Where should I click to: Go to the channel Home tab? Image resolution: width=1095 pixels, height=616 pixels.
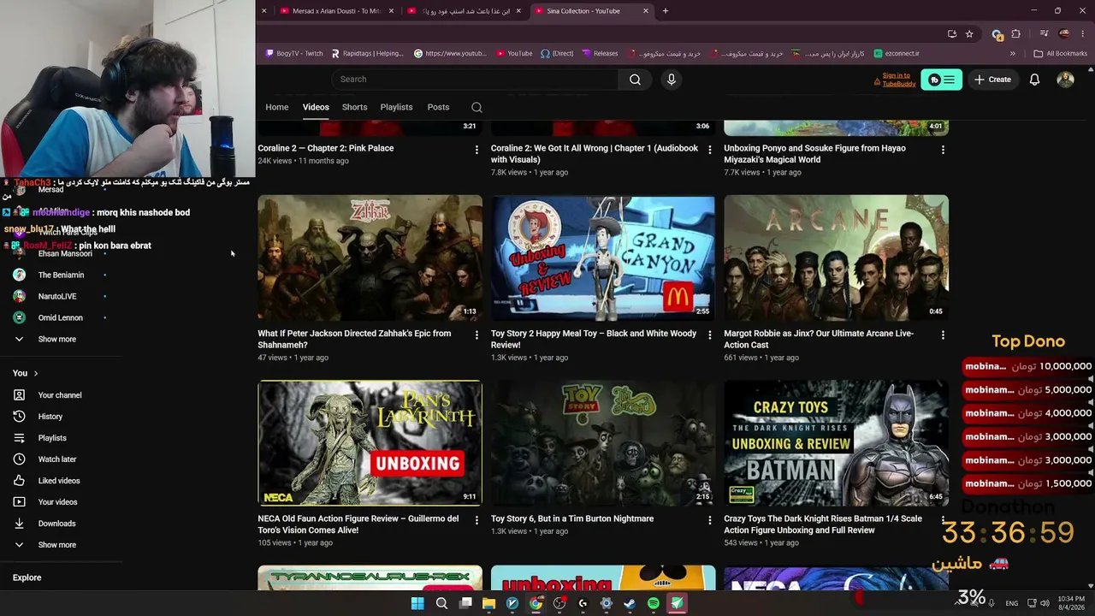pos(276,107)
